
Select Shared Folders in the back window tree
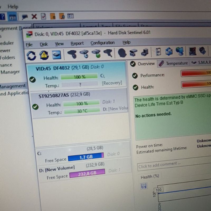[7, 57]
